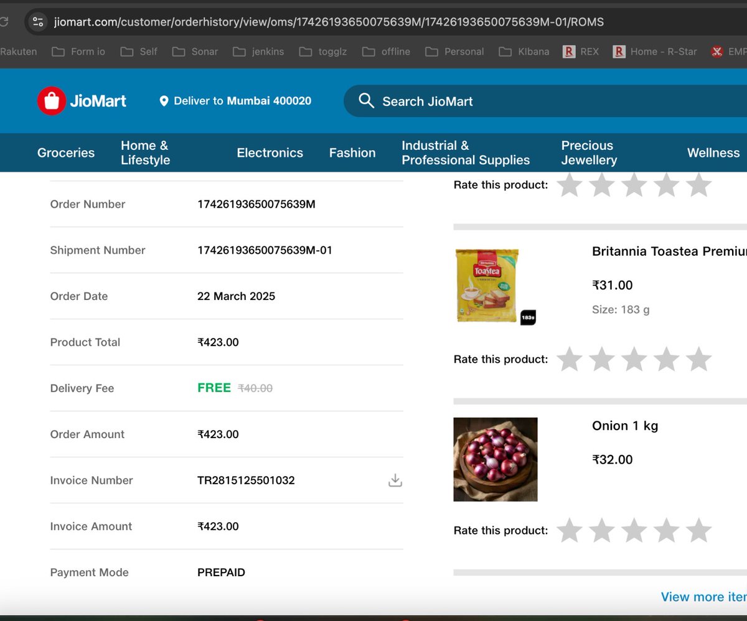Image resolution: width=747 pixels, height=621 pixels.
Task: Open the togglz bookmark folder
Action: pos(323,52)
